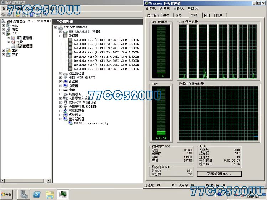Open Task Manager 文件(F) menu
Screen dimensions: 267x200
tap(151, 8)
